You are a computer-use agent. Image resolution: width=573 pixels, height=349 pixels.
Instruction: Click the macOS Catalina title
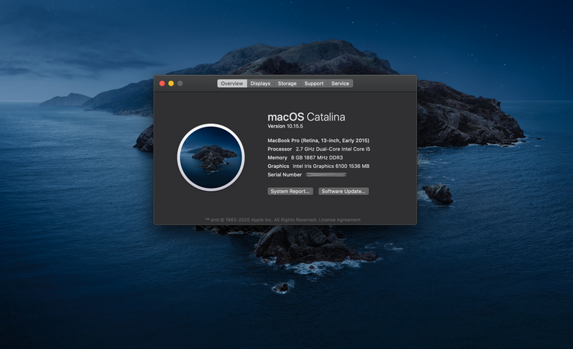coord(306,117)
